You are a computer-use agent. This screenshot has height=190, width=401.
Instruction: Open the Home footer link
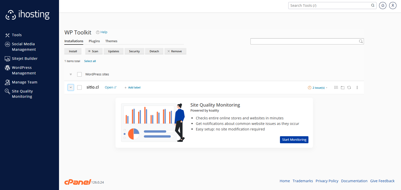pyautogui.click(x=285, y=181)
